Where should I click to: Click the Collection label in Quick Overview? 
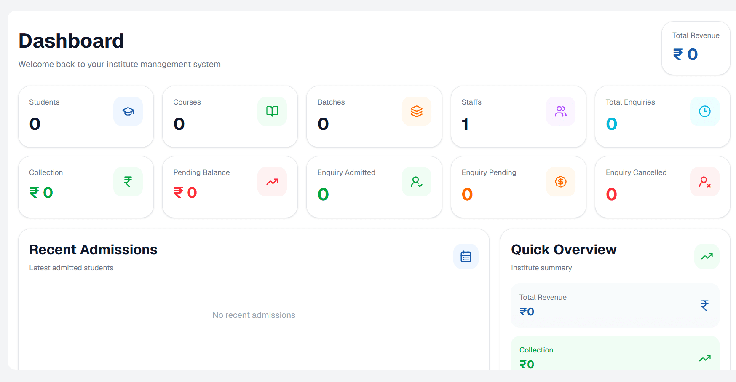536,350
